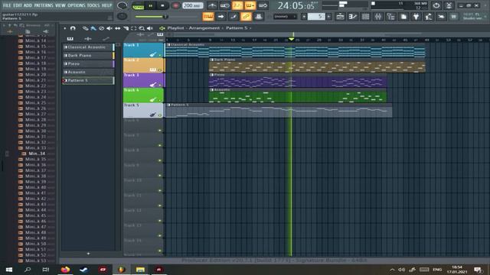Click the keyboard icon on Track 2 header
The height and width of the screenshot is (275, 490).
tap(152, 70)
